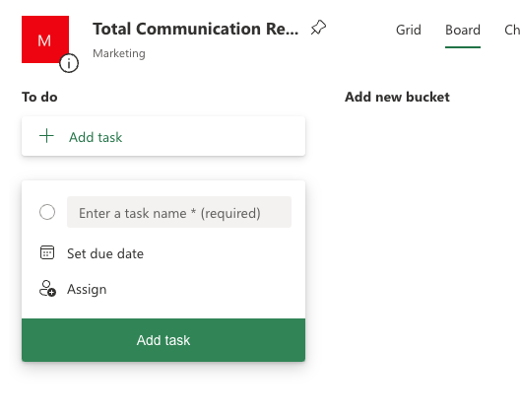Open plan info via the circled i icon
520x419 pixels.
(x=69, y=63)
